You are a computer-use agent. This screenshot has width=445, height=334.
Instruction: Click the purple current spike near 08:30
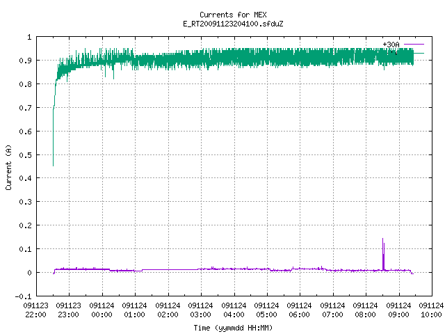click(383, 254)
